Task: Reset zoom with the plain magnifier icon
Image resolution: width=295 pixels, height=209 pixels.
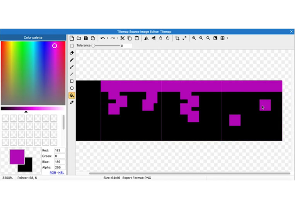Action: coord(208,38)
